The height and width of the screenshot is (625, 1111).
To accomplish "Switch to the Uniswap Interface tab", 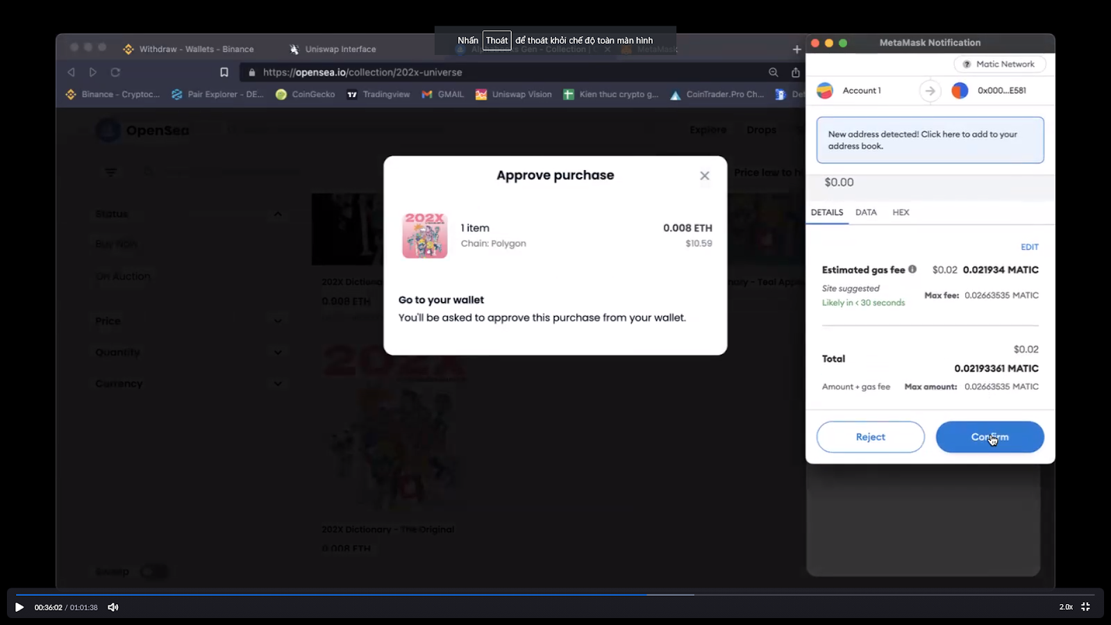I will (333, 49).
